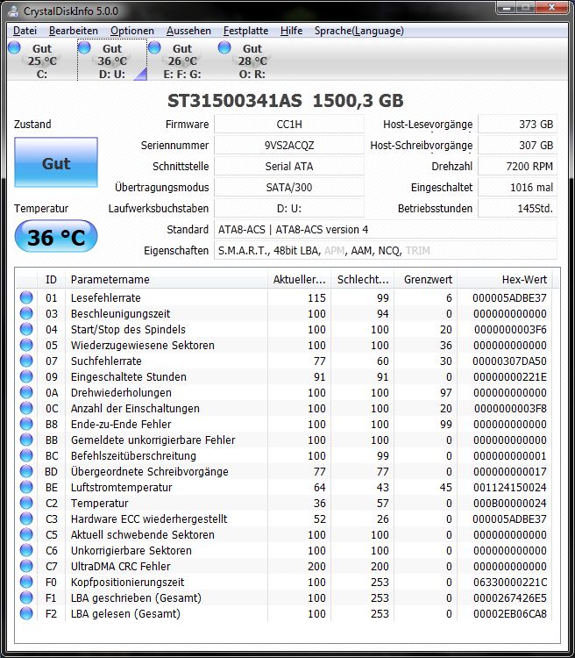
Task: Click status orb of Hardware ECC wiederhergestellt
Action: pos(26,519)
